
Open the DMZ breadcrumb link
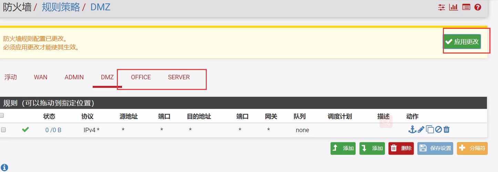(x=100, y=7)
